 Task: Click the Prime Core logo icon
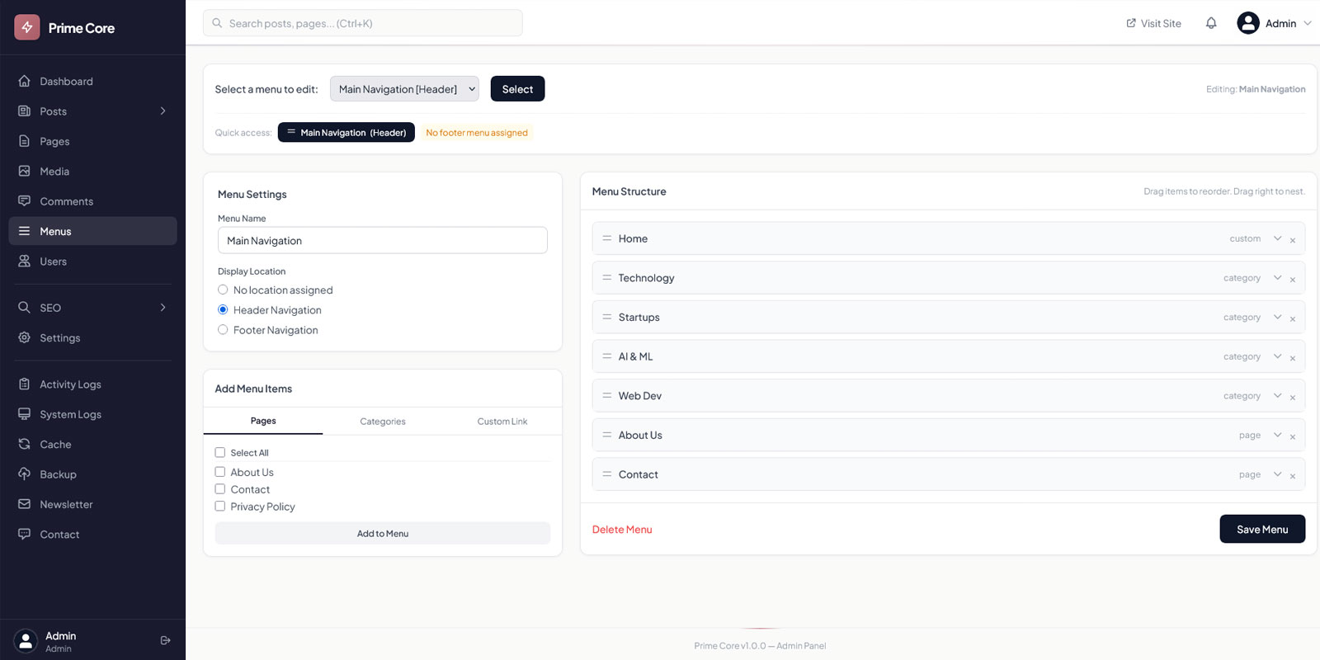[x=27, y=27]
